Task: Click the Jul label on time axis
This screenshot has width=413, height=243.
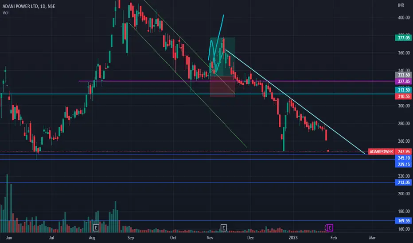Action: [51, 238]
